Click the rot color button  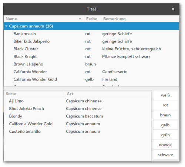tap(165, 105)
